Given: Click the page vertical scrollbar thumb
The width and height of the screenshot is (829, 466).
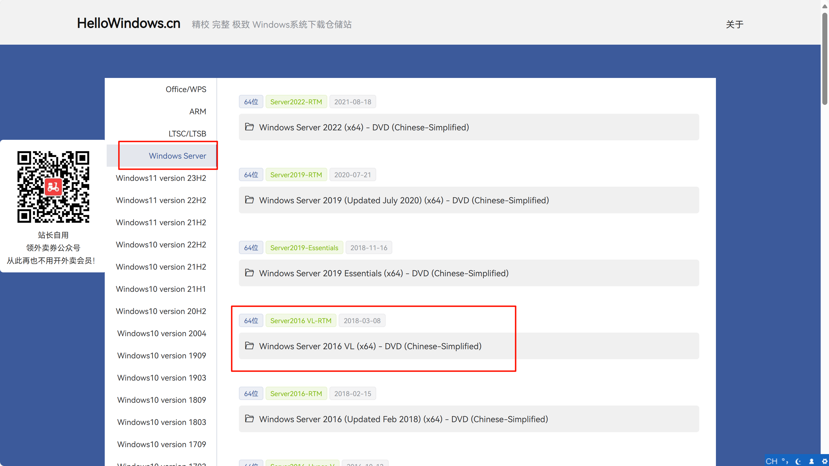Looking at the screenshot, I should [825, 59].
